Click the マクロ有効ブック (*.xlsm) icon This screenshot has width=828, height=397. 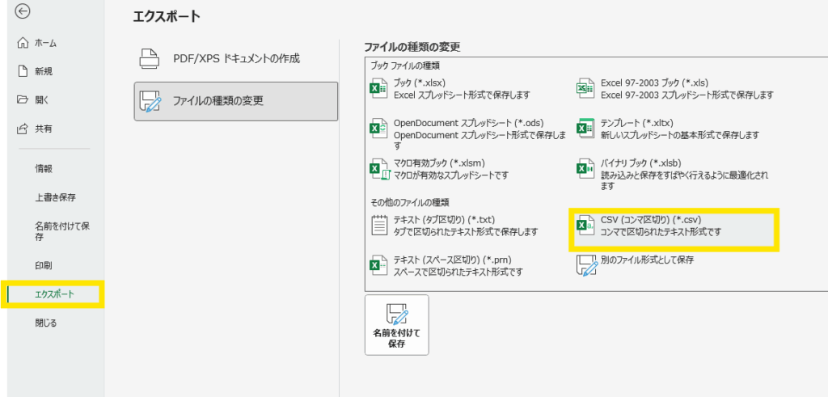378,169
